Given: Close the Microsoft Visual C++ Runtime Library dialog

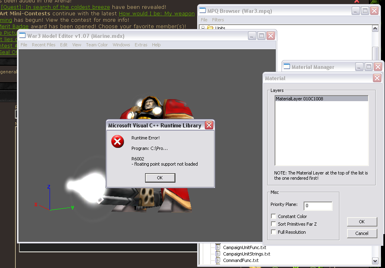Looking at the screenshot, I should pyautogui.click(x=209, y=125).
